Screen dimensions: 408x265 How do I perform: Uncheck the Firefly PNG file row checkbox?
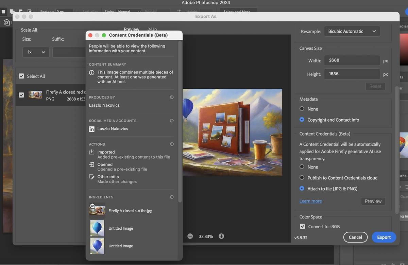point(21,95)
